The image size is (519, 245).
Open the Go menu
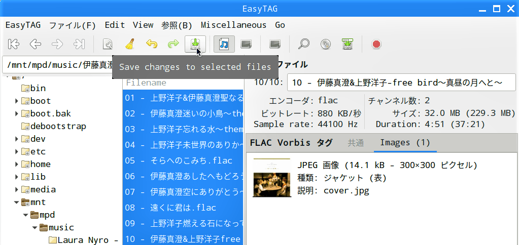click(280, 25)
